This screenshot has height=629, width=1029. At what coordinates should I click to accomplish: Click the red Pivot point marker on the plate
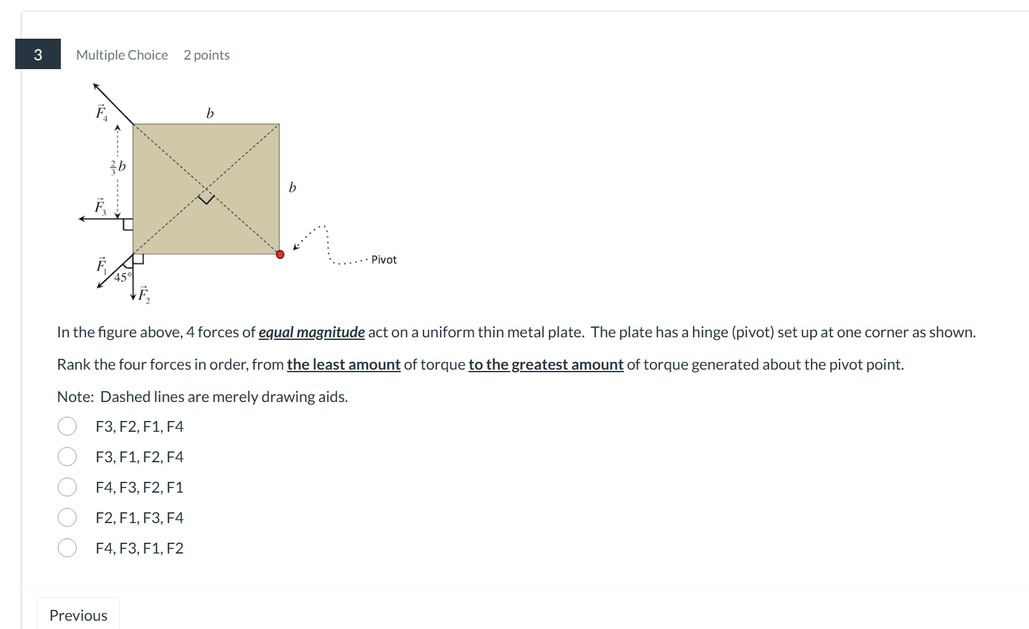280,254
